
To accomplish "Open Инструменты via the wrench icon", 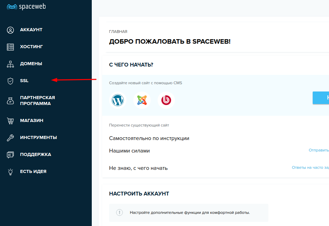I will [x=10, y=137].
